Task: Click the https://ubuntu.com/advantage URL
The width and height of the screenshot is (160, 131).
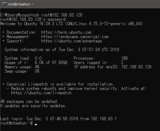Action: [72, 41]
